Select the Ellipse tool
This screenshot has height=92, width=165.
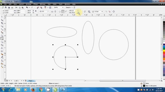point(2,39)
